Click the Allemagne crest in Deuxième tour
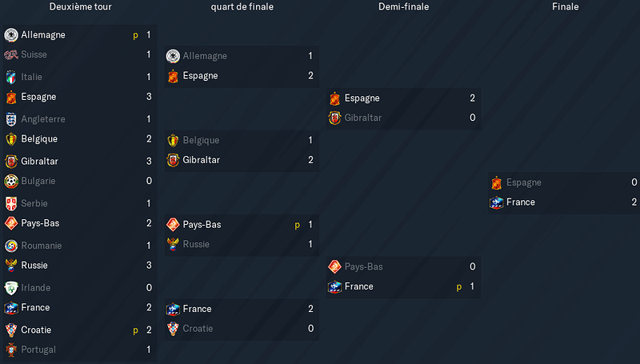Viewport: 640px width, 364px height. pyautogui.click(x=11, y=35)
